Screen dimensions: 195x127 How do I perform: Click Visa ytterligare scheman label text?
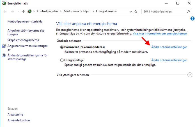[x=73, y=75]
